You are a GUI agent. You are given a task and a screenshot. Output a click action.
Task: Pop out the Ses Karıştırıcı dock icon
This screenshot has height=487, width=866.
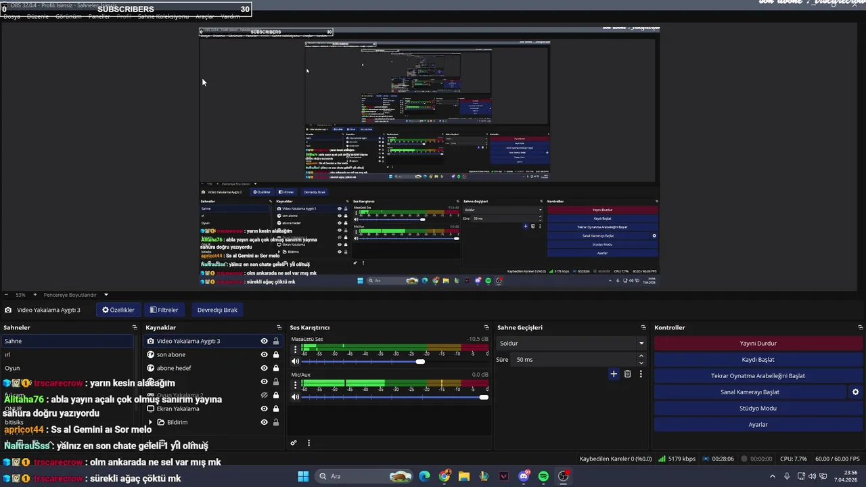click(486, 327)
